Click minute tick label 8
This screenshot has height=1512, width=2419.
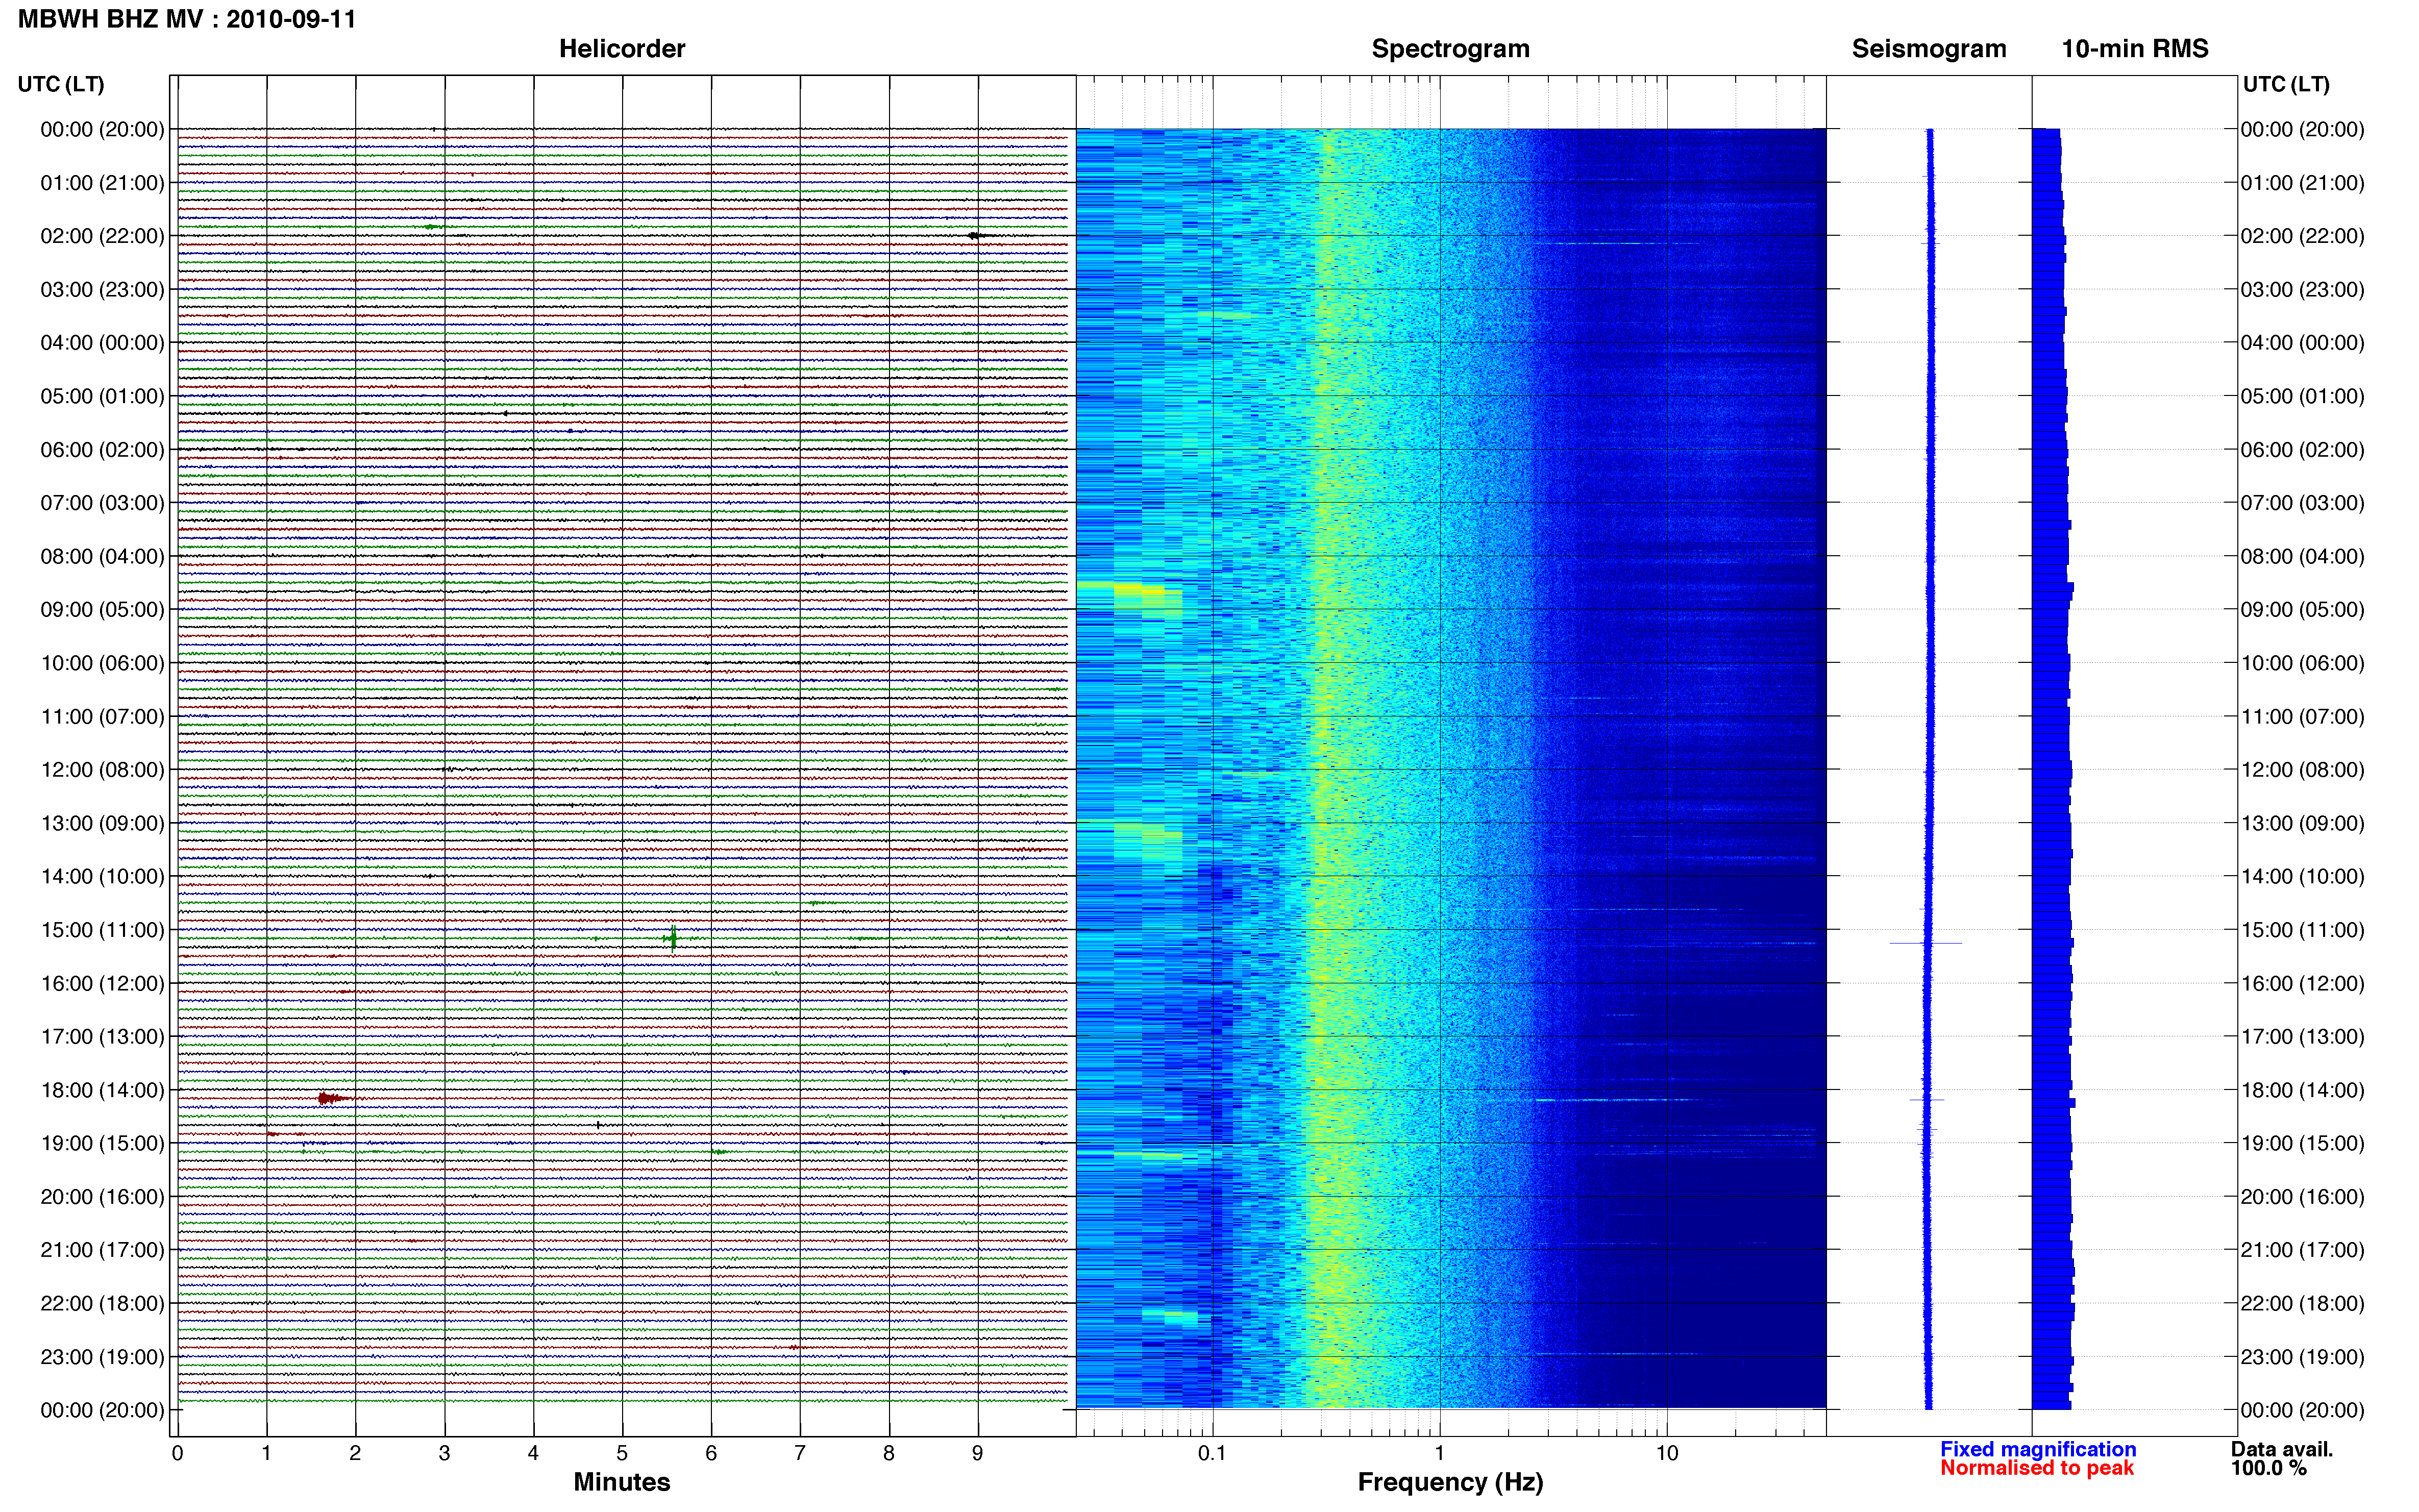click(889, 1453)
